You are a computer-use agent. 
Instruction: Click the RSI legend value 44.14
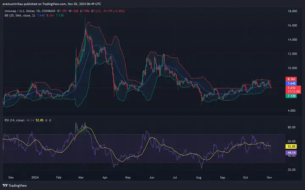[30, 120]
